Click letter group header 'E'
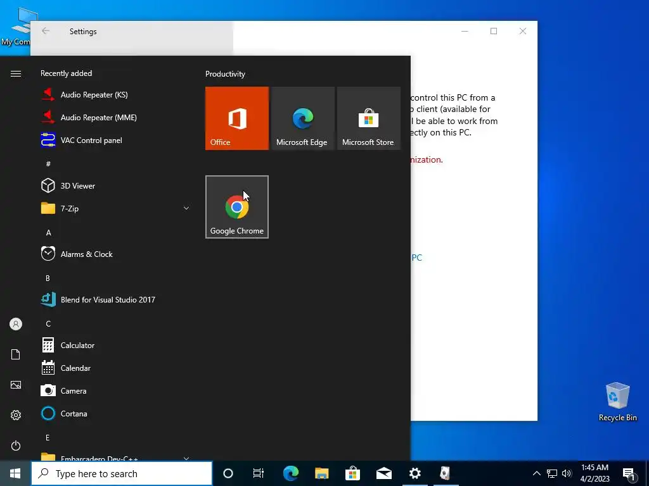The height and width of the screenshot is (486, 649). 48,437
